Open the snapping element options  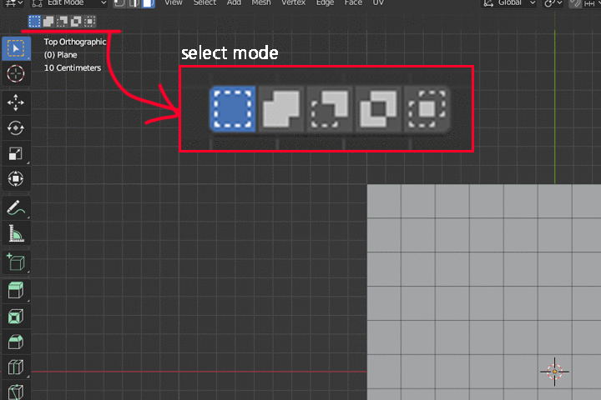pos(591,3)
